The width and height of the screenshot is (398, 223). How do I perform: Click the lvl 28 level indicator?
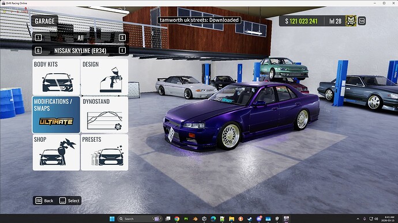pos(335,21)
